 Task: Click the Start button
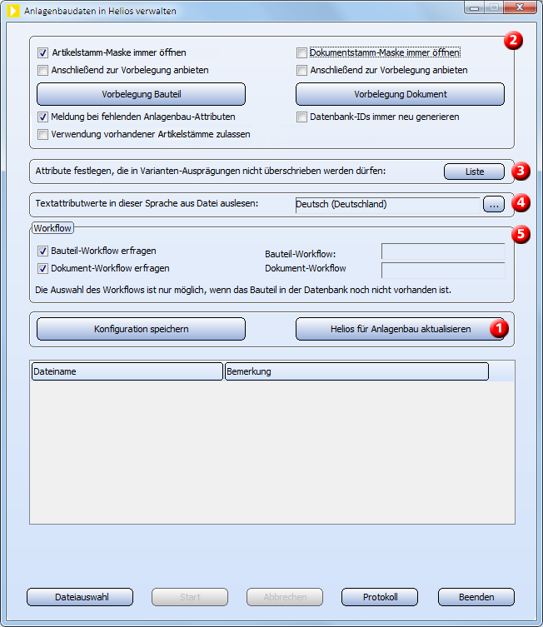[x=190, y=597]
